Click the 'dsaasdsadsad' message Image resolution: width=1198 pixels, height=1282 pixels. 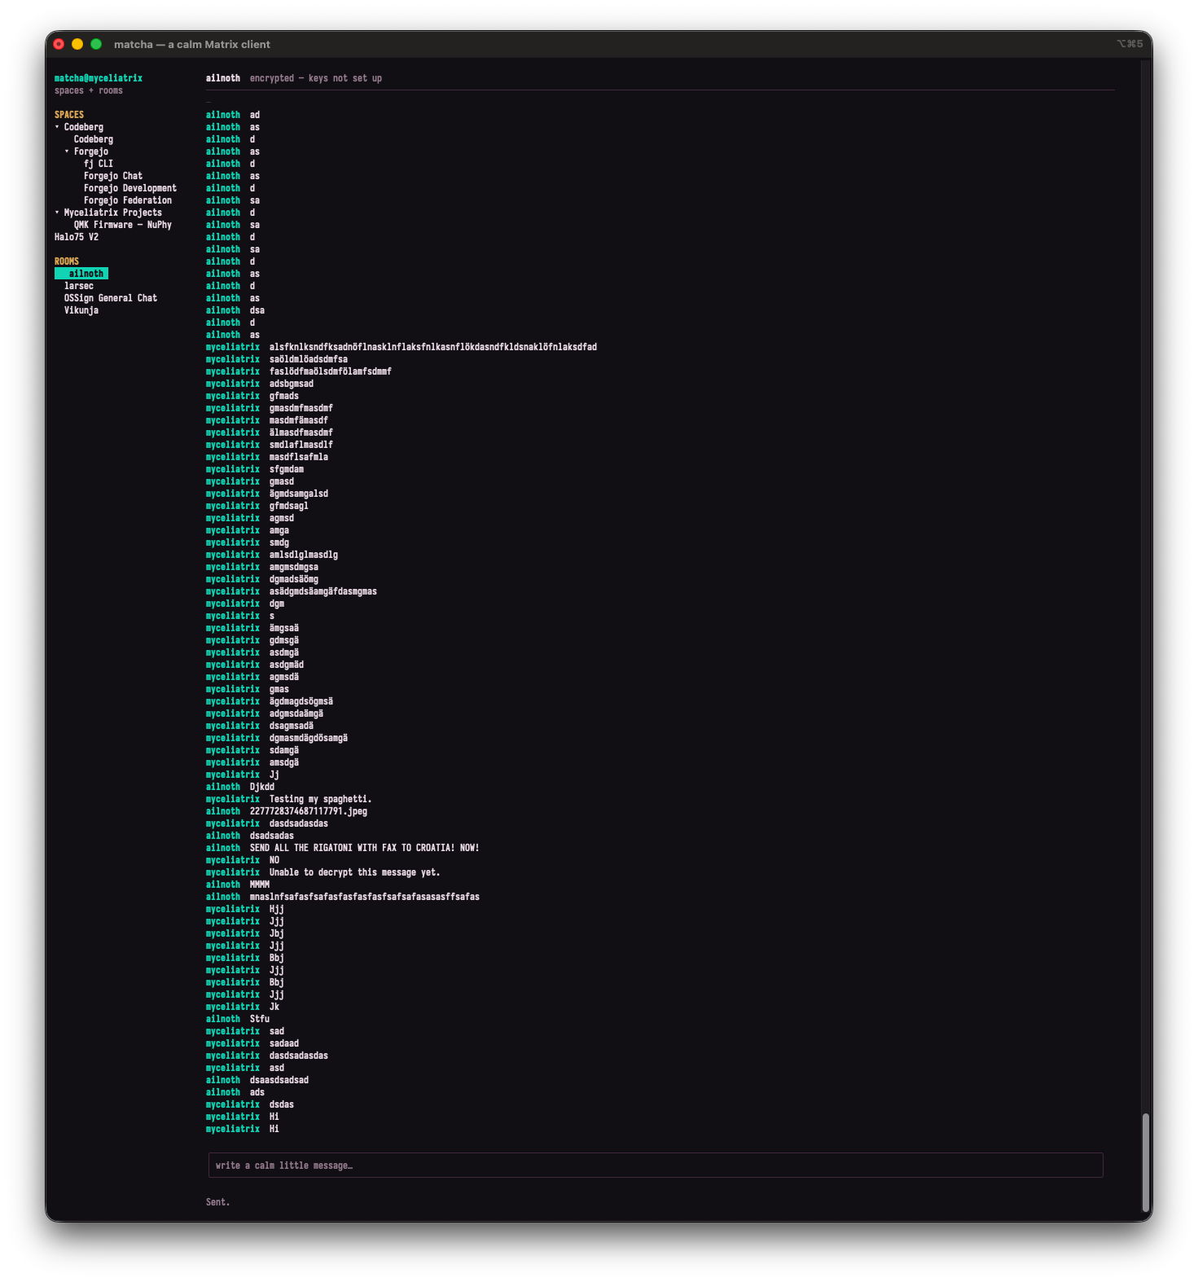point(279,1080)
